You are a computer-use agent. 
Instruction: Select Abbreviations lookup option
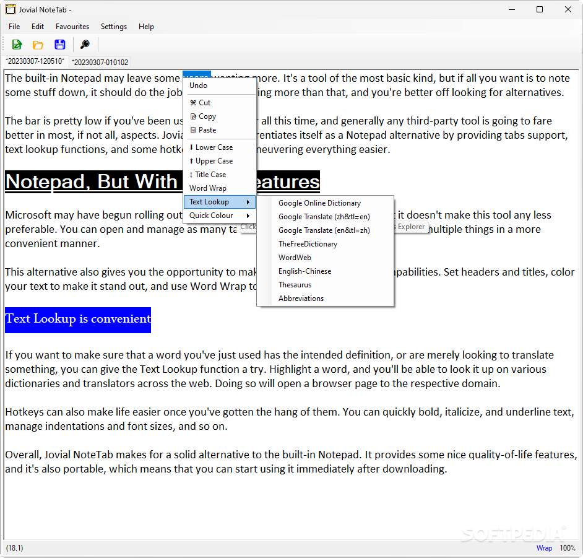pyautogui.click(x=325, y=299)
